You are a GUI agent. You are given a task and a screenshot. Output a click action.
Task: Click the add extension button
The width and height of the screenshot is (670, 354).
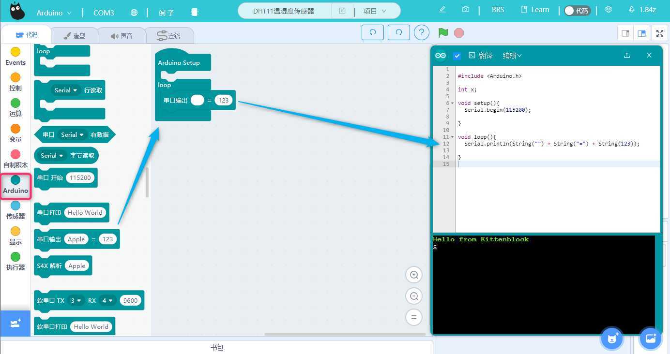point(15,323)
